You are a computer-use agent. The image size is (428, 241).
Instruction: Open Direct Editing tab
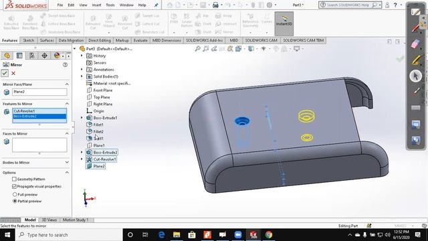pyautogui.click(x=100, y=40)
